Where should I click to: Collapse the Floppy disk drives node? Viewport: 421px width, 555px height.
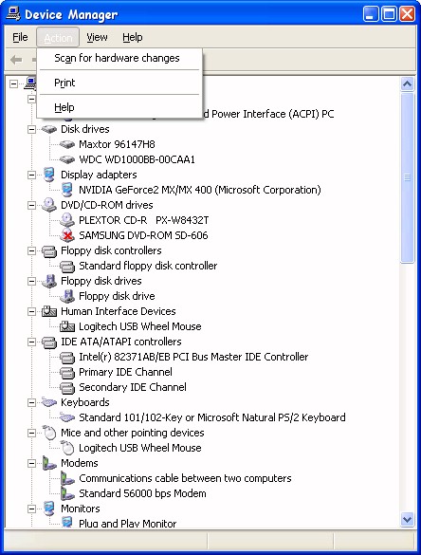coord(31,282)
